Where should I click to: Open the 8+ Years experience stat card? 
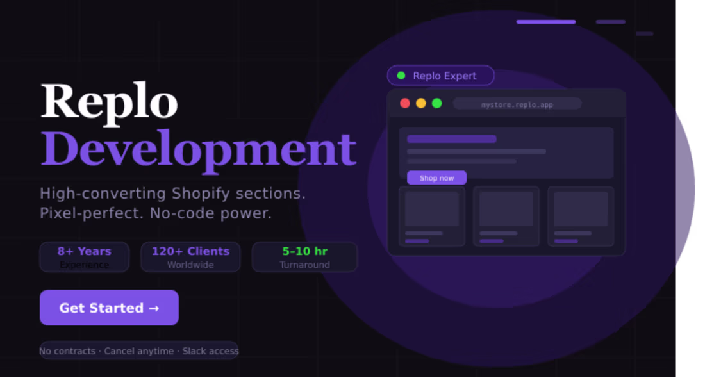tap(85, 257)
